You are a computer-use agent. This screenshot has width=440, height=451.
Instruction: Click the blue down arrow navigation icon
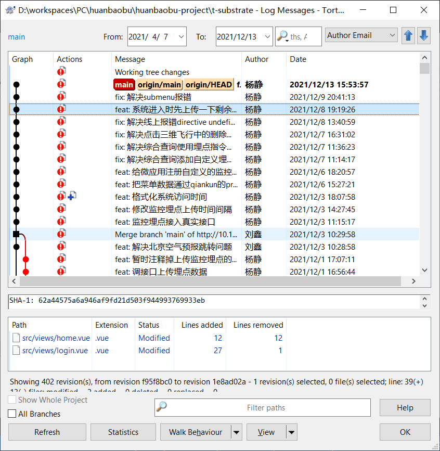pyautogui.click(x=424, y=36)
